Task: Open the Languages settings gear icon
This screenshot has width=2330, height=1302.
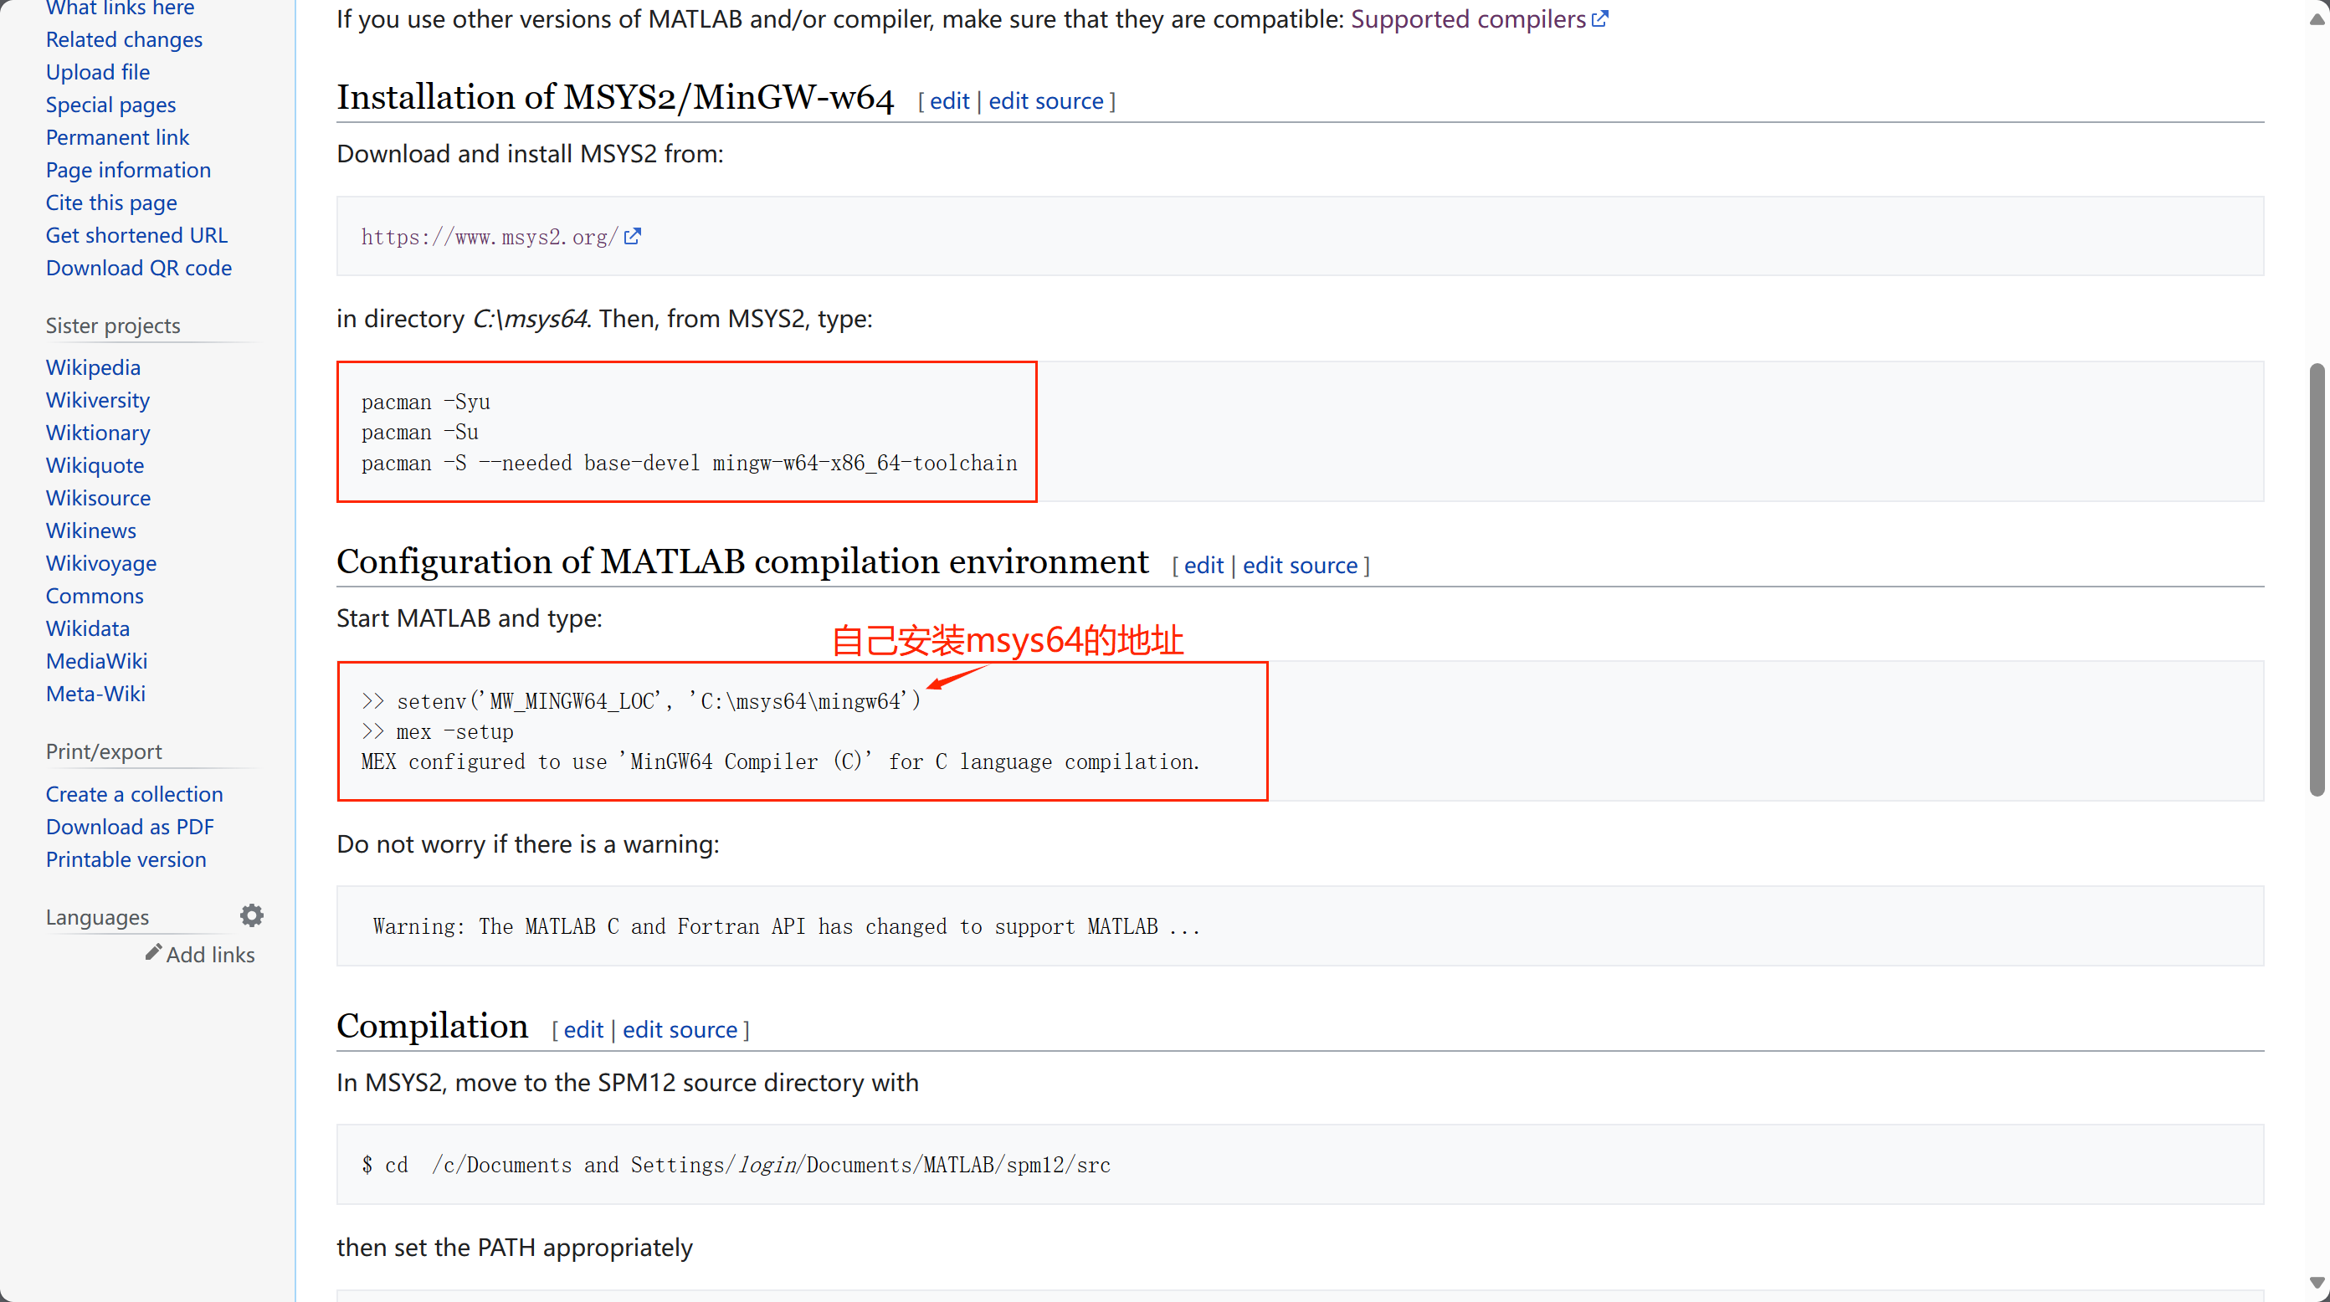Action: click(251, 915)
